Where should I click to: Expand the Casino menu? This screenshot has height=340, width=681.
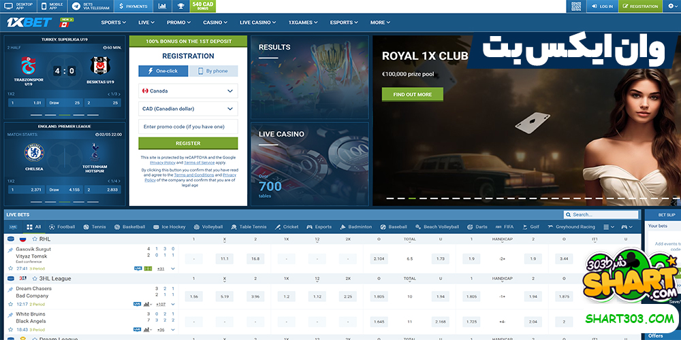tap(215, 22)
